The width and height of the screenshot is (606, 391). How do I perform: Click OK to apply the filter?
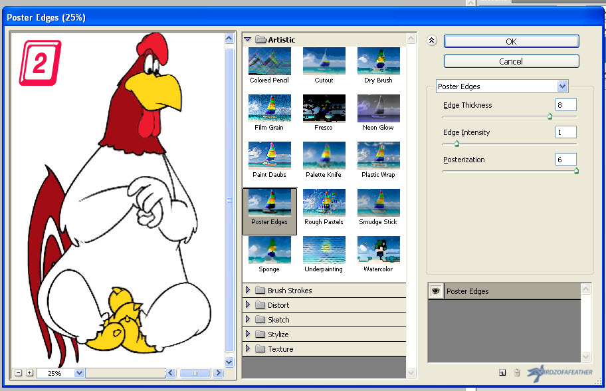coord(512,41)
